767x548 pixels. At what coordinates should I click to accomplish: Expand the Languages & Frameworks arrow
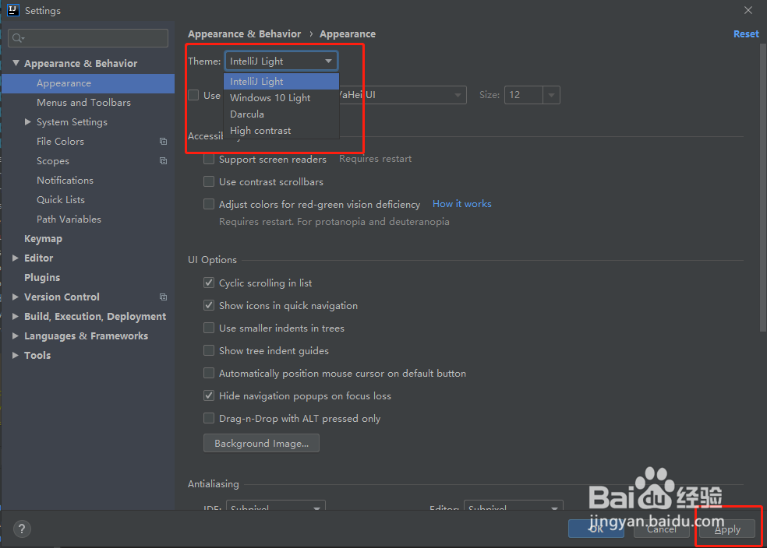15,336
